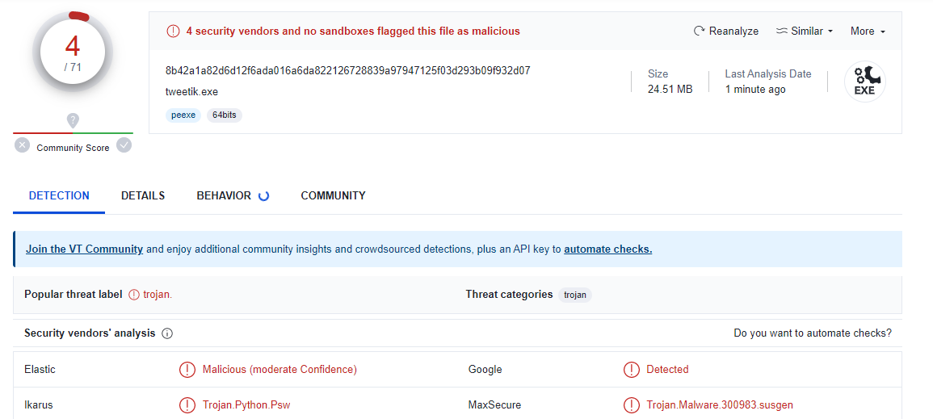Screen dimensions: 933x419
Task: Follow the Join the VT Community link
Action: click(x=84, y=249)
